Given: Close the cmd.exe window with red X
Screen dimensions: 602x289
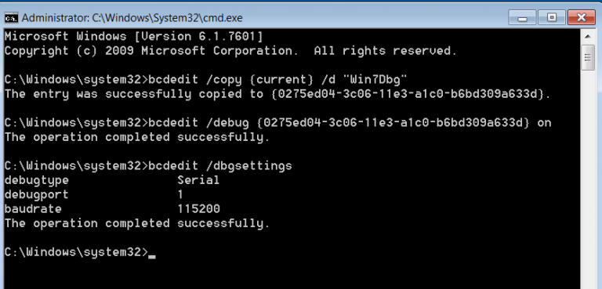Looking at the screenshot, I should pos(582,18).
